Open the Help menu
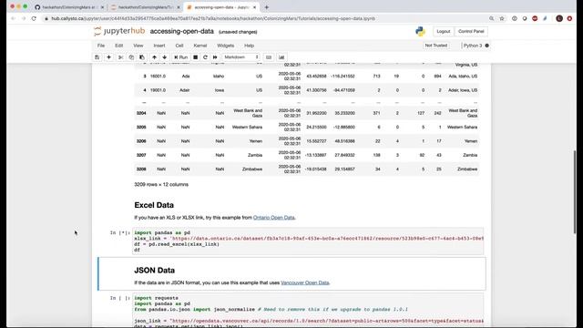 [249, 46]
